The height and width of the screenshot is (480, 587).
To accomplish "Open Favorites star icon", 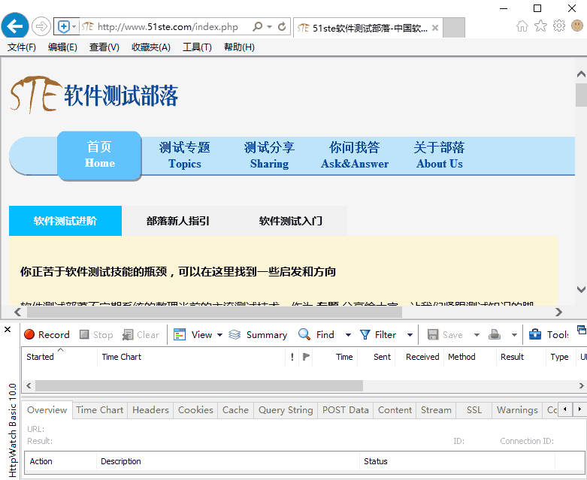I will tap(540, 26).
